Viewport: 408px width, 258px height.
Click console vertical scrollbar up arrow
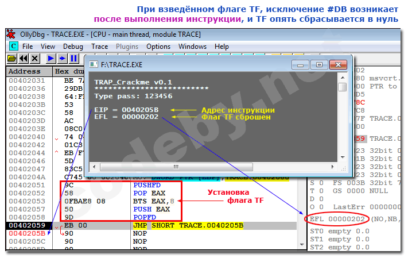click(x=343, y=78)
